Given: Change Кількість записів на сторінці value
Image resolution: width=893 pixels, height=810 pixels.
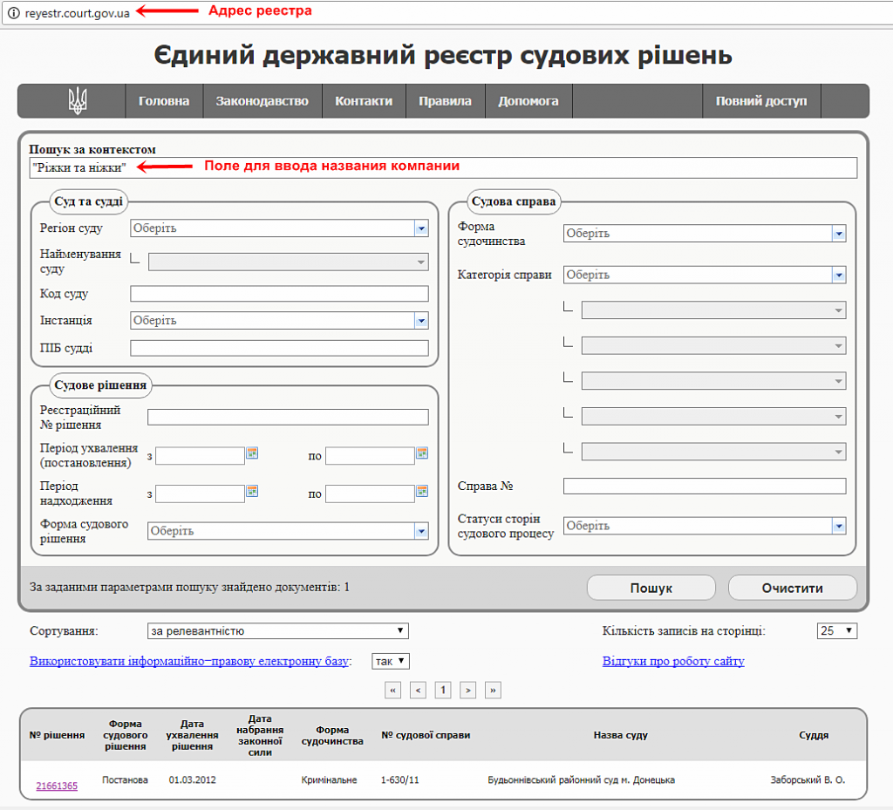Looking at the screenshot, I should (x=837, y=630).
